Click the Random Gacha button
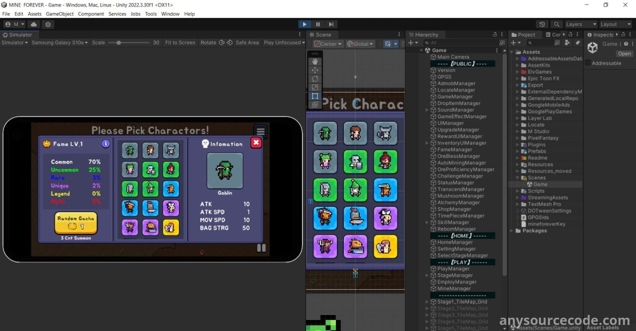 click(x=76, y=223)
